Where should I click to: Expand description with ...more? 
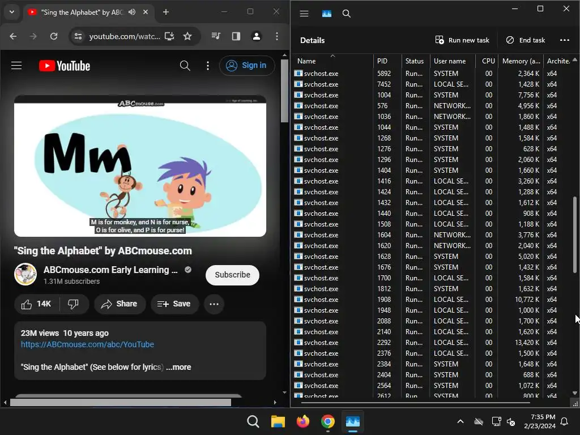[x=178, y=367]
